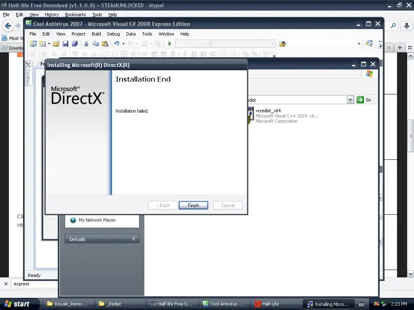414x310 pixels.
Task: Click the Installation failed message text
Action: [x=132, y=111]
